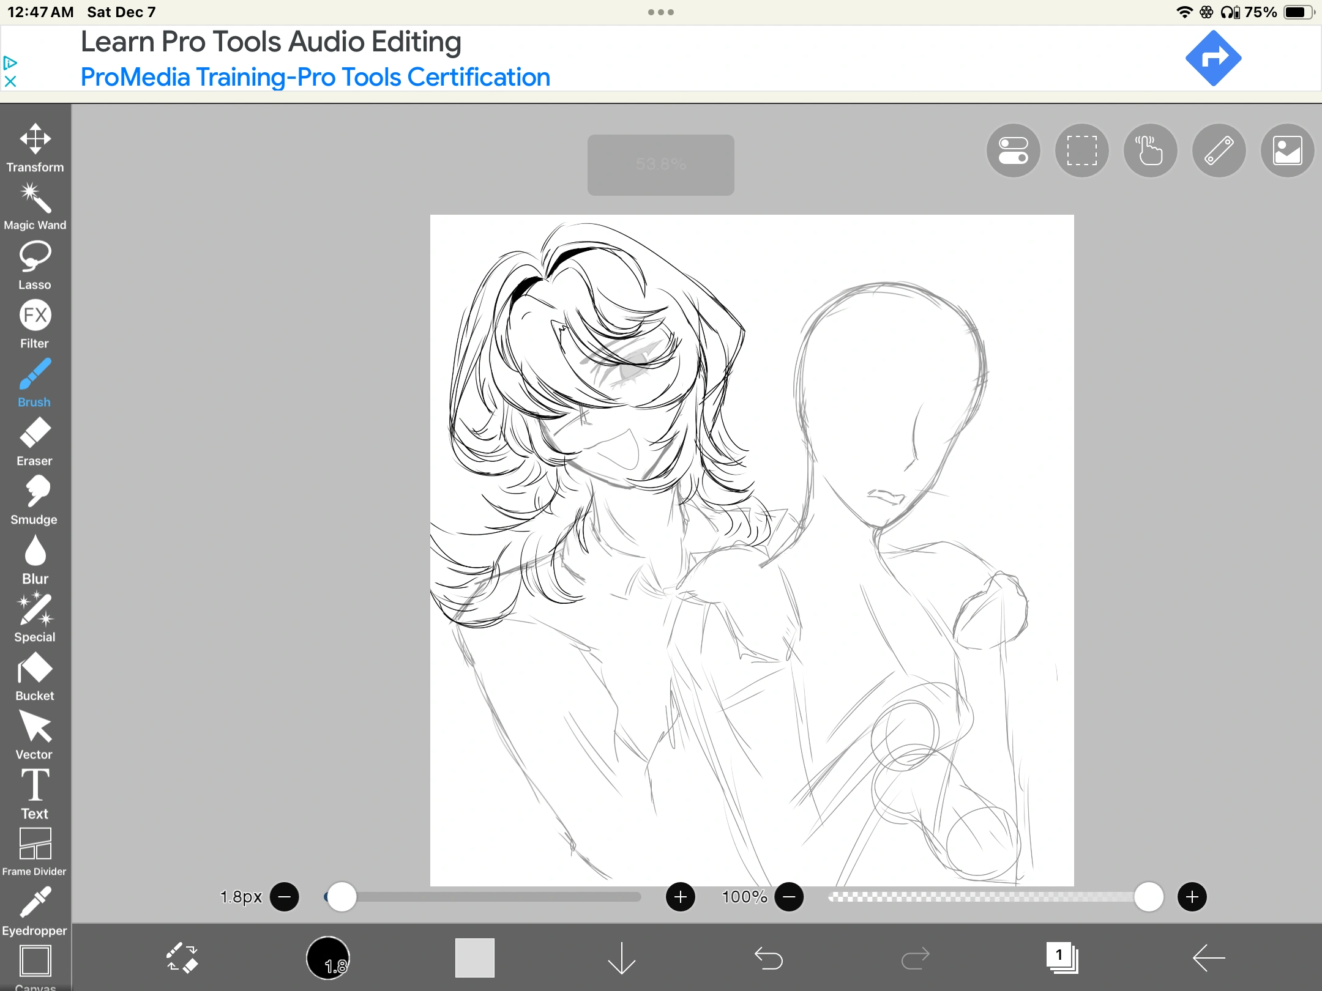Viewport: 1322px width, 991px height.
Task: Open the layers panel showing 1 layer
Action: tap(1062, 957)
